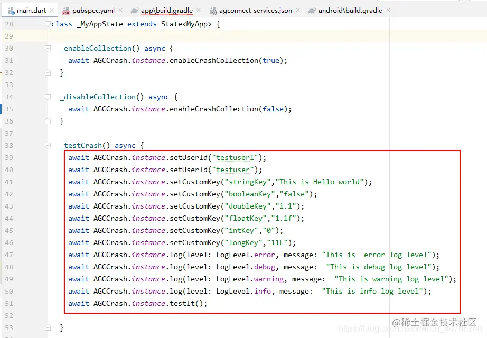Click the Gradle icon on app\build.gradle tab

(x=134, y=11)
